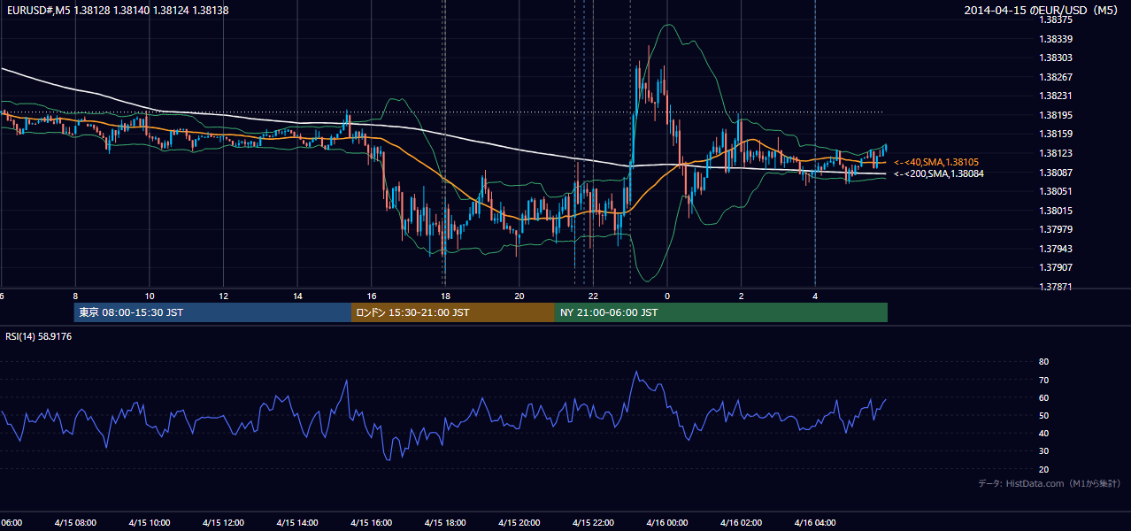Click the 4/16 00:00 time axis label
1131x531 pixels.
[667, 523]
